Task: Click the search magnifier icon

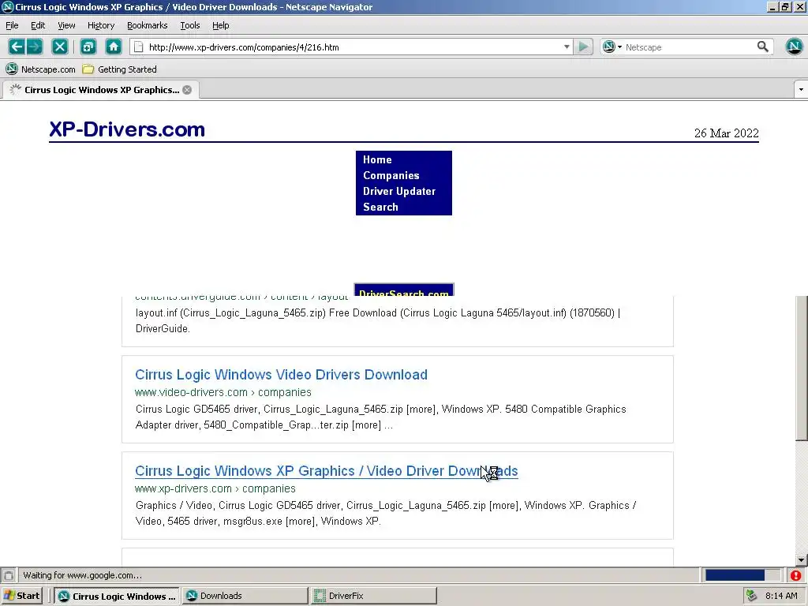Action: 763,47
